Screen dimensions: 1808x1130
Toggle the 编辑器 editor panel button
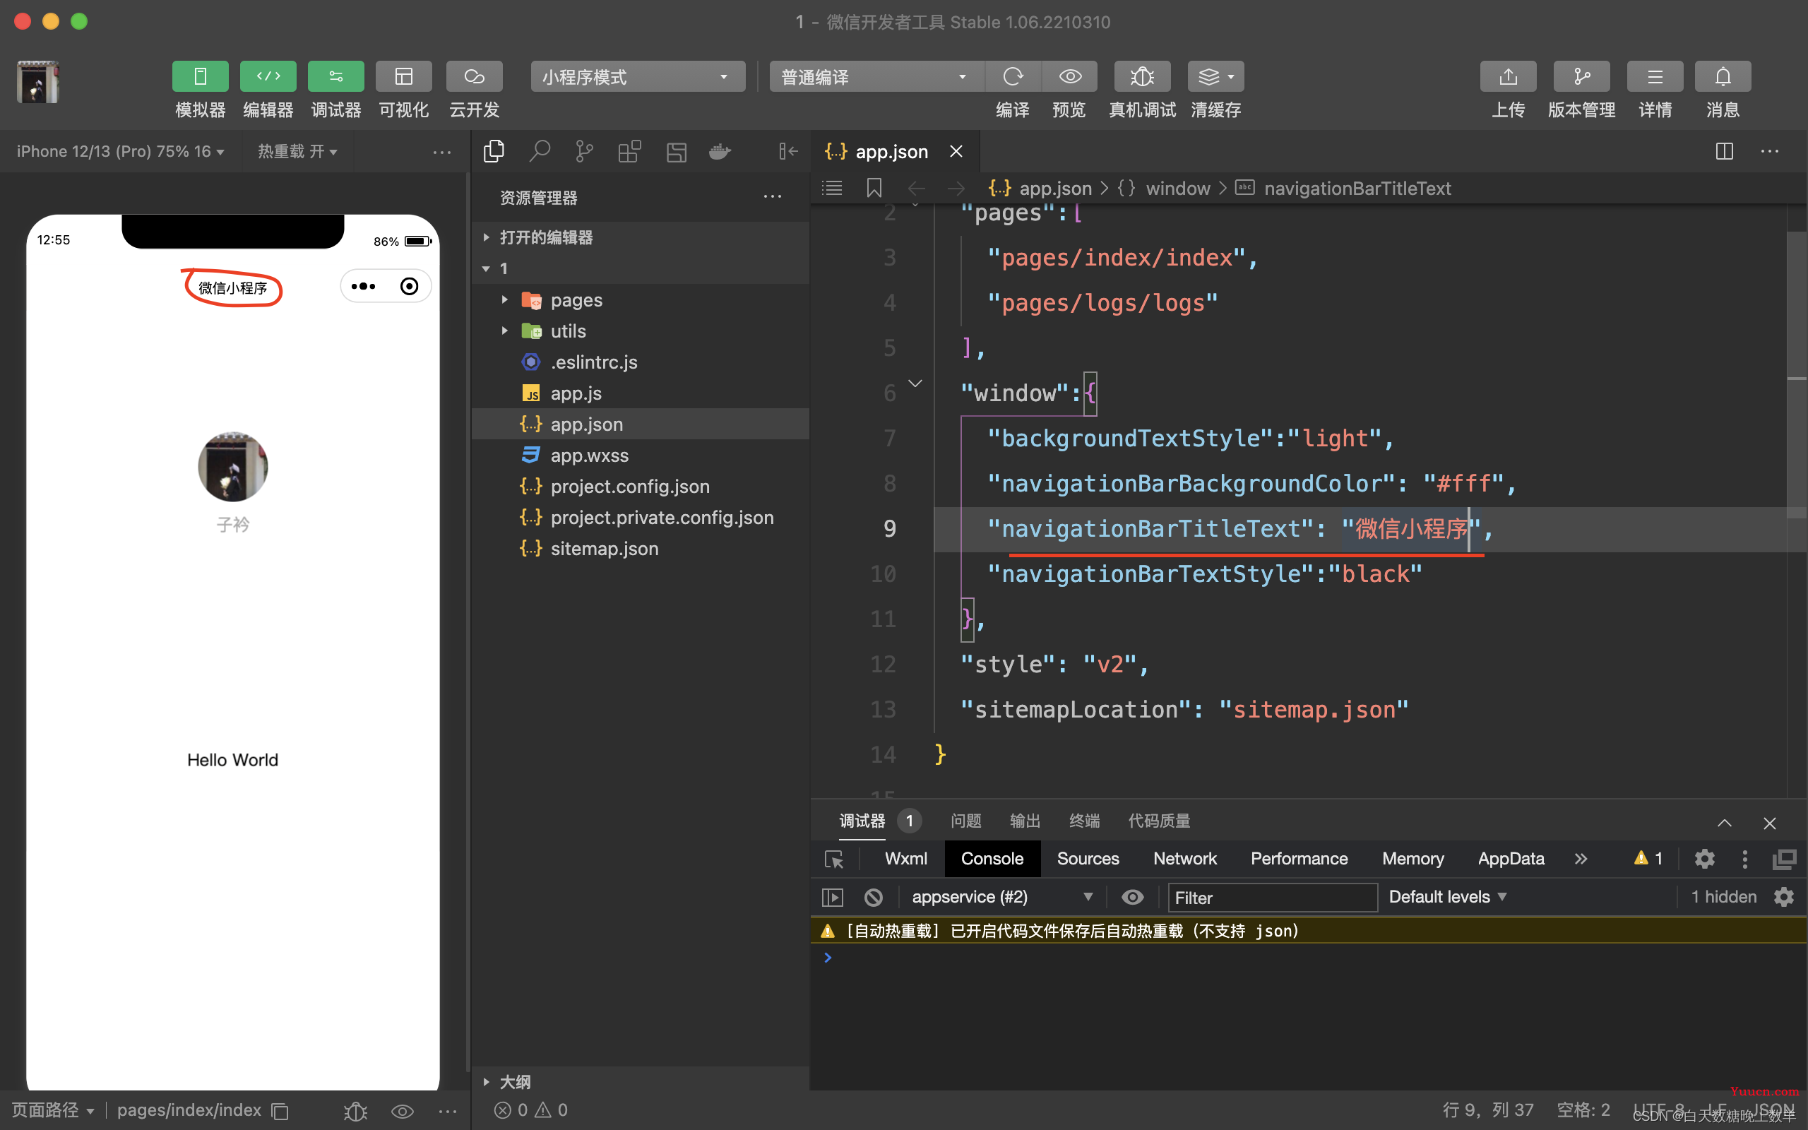click(x=268, y=76)
